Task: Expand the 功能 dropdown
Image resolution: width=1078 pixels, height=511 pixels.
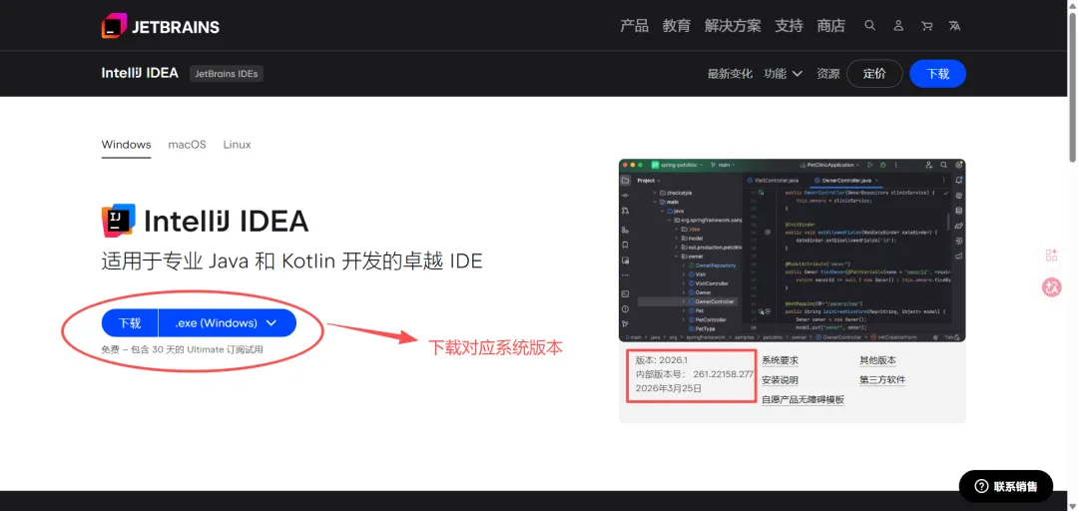Action: click(x=784, y=74)
